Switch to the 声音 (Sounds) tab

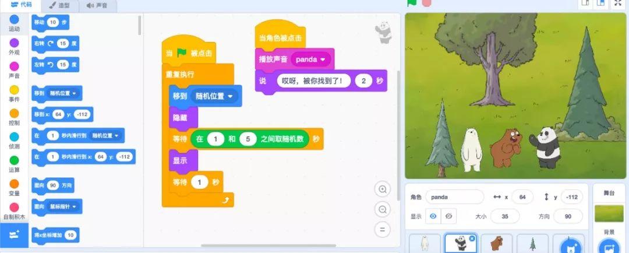coord(97,6)
